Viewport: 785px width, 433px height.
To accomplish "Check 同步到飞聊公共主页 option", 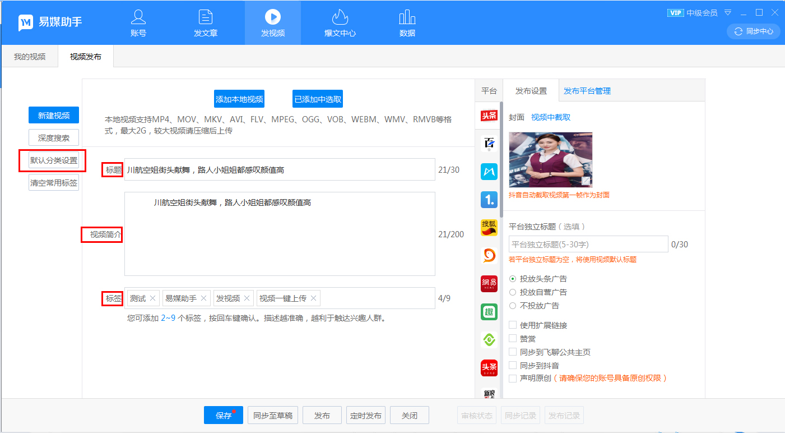I will (x=512, y=352).
